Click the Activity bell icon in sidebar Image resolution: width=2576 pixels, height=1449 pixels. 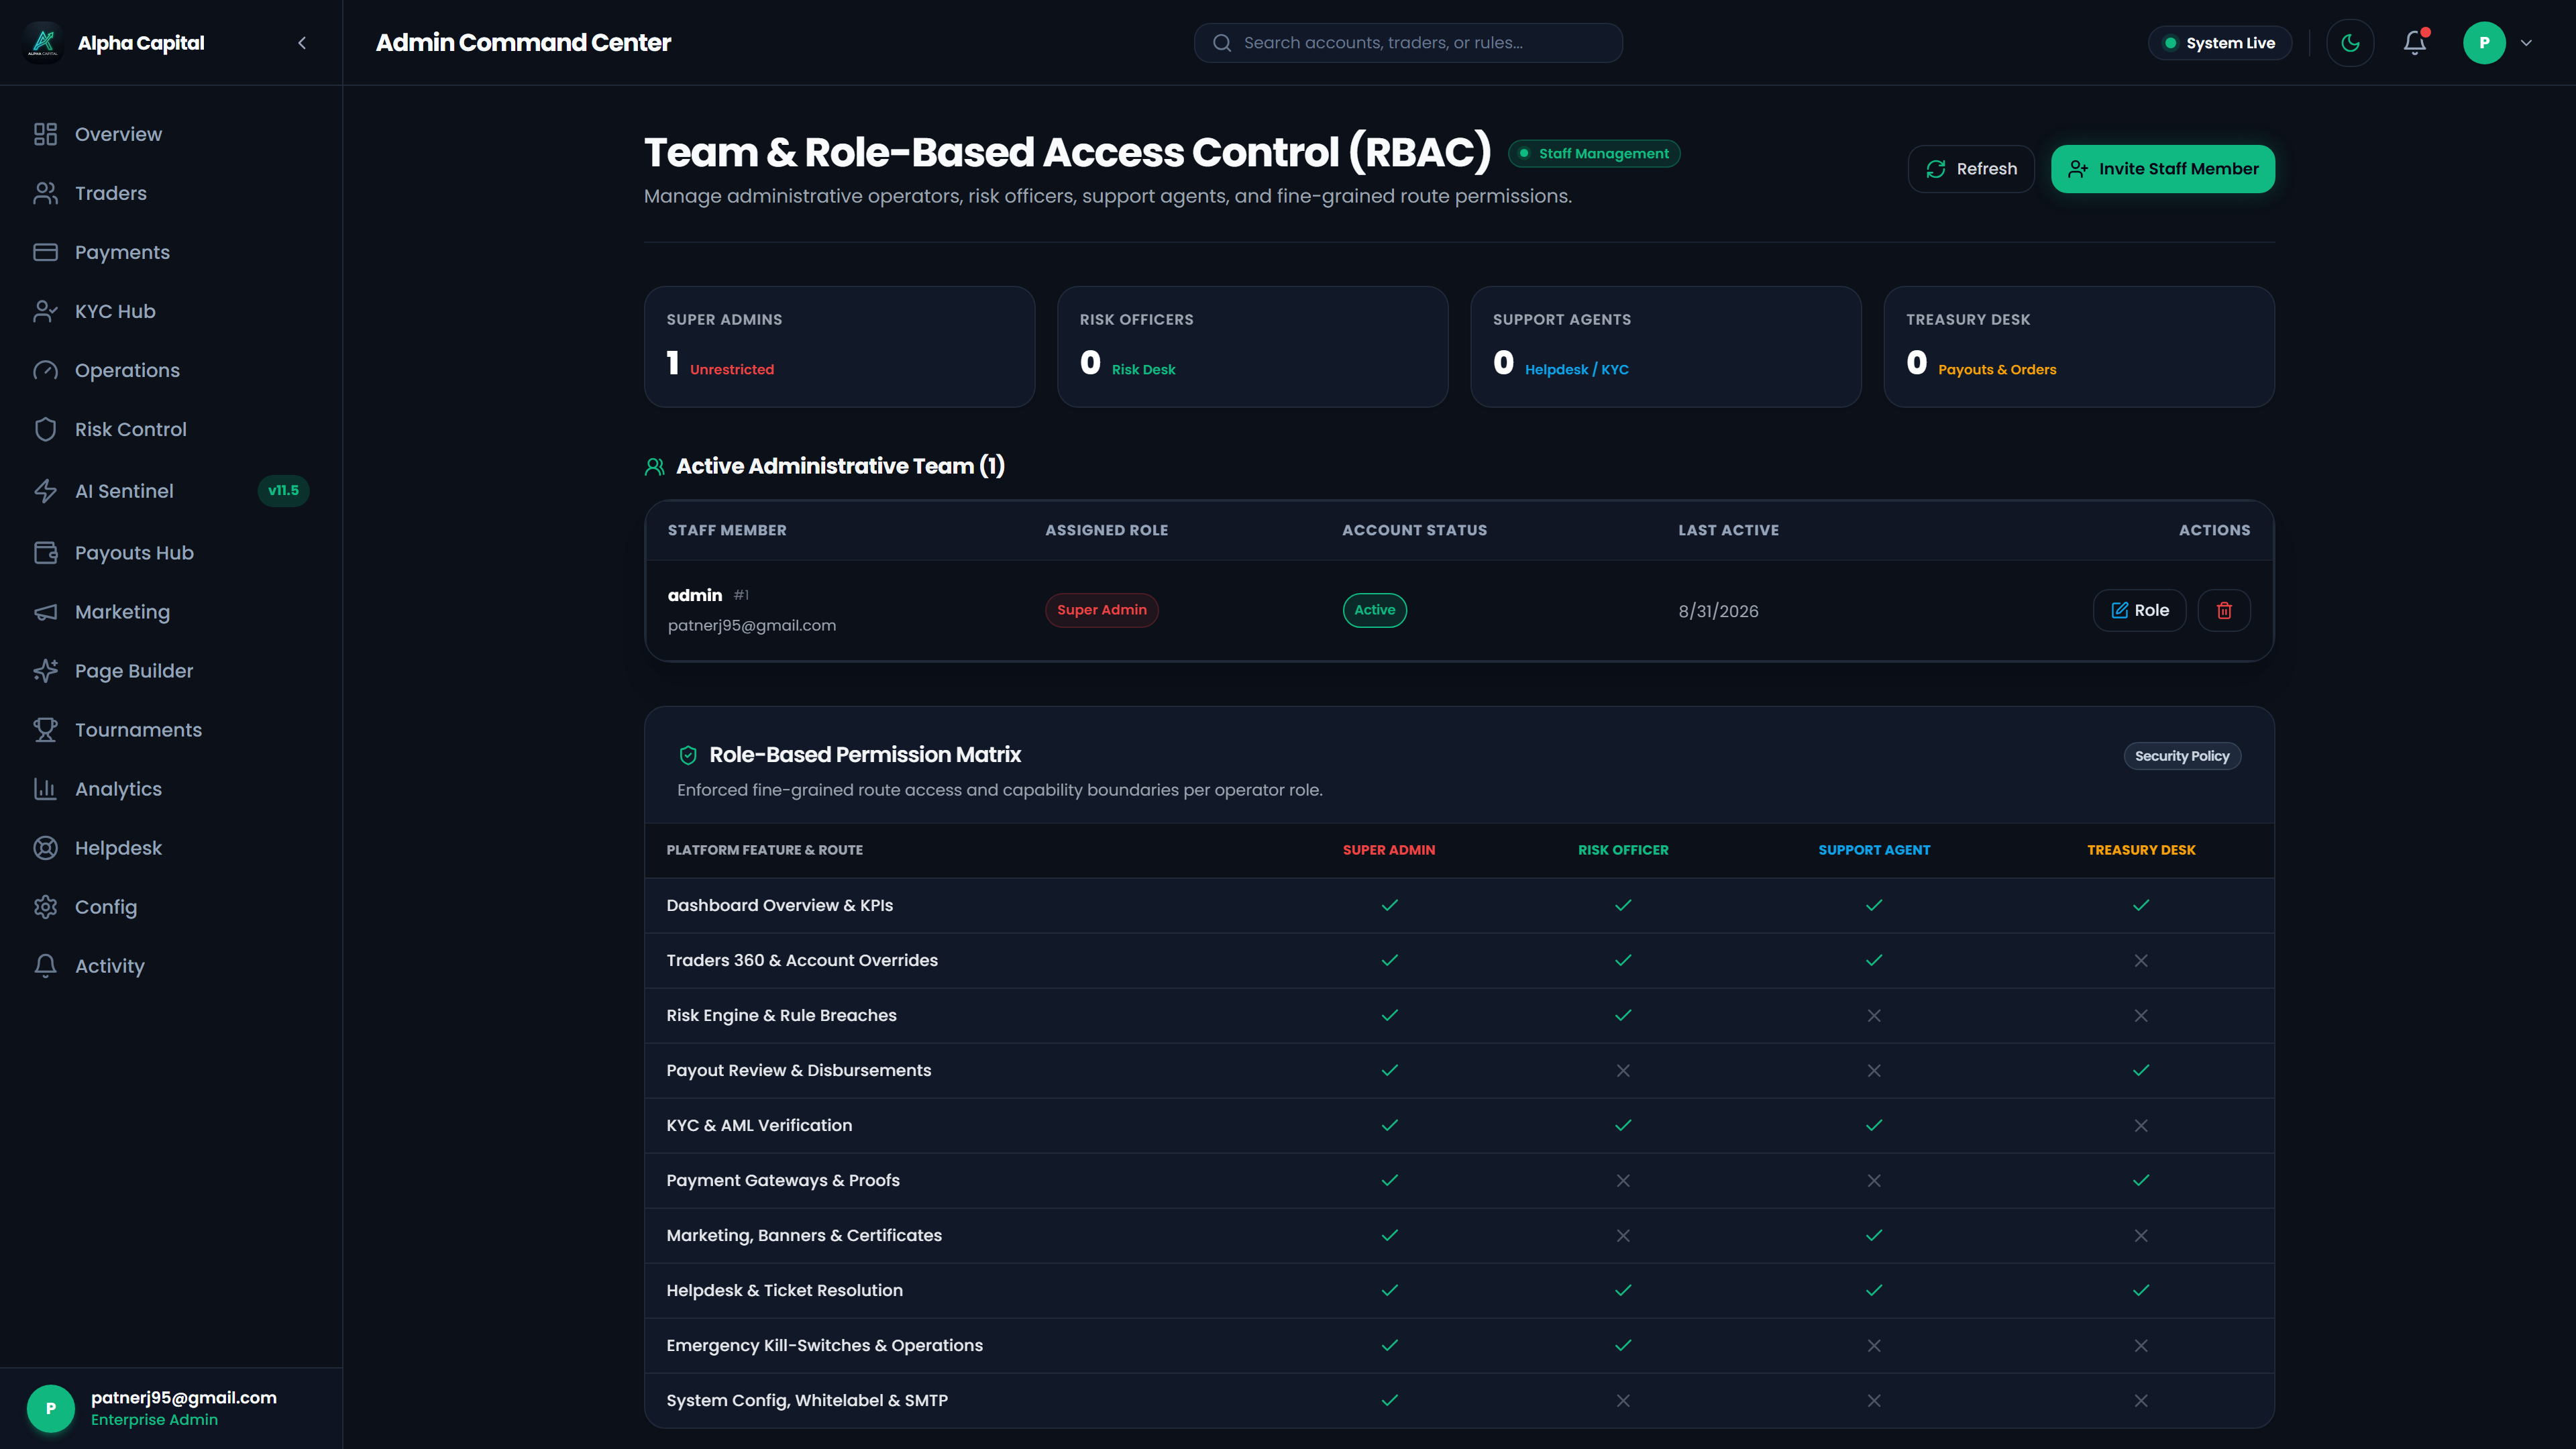point(45,966)
